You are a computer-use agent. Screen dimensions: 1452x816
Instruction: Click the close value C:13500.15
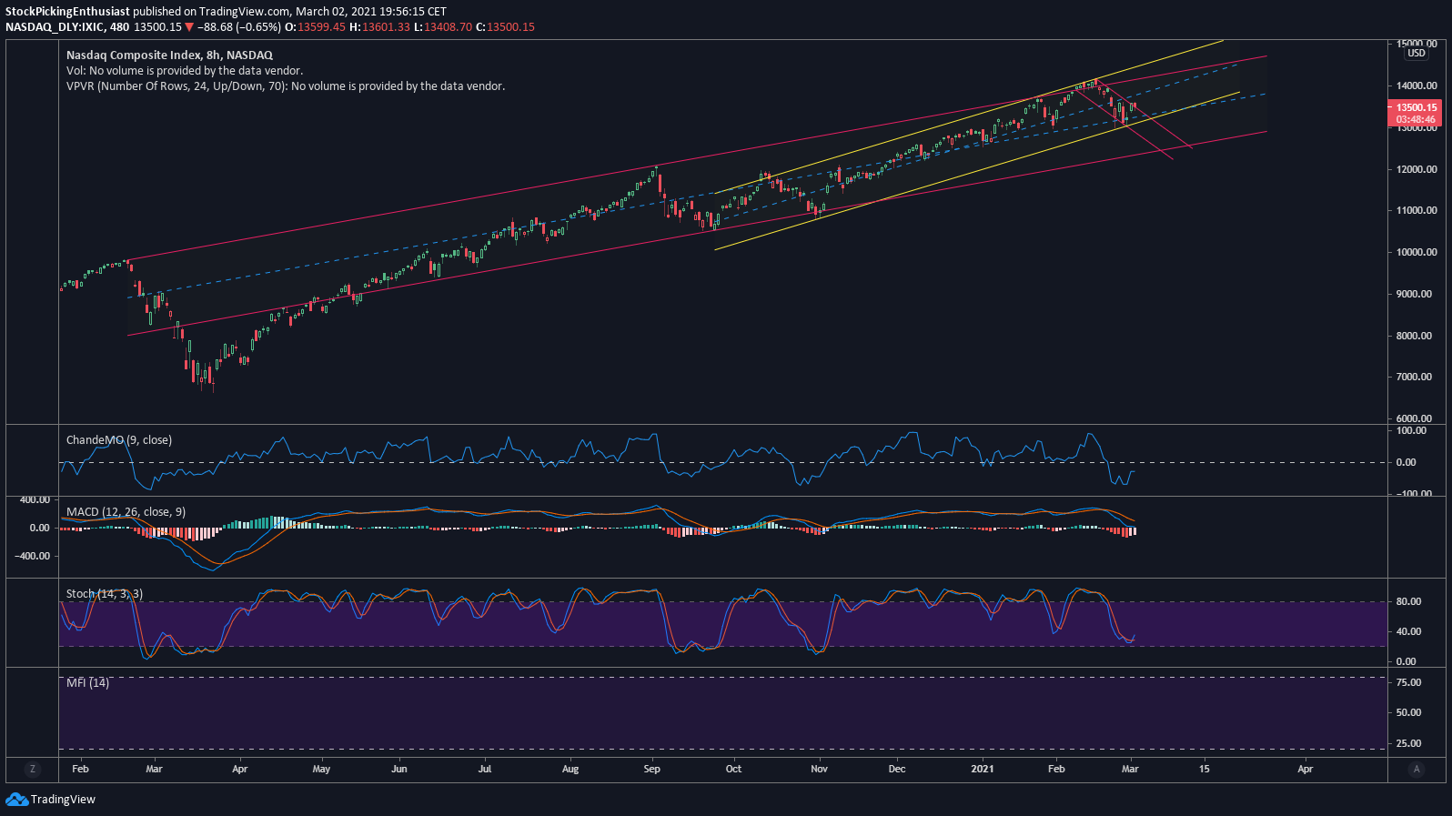click(x=506, y=27)
